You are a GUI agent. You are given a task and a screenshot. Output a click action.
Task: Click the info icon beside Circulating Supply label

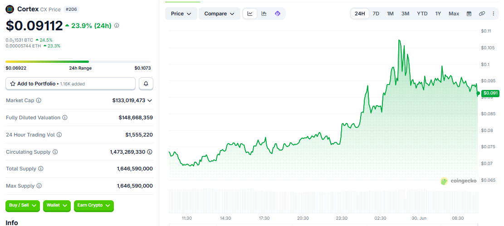(x=55, y=152)
